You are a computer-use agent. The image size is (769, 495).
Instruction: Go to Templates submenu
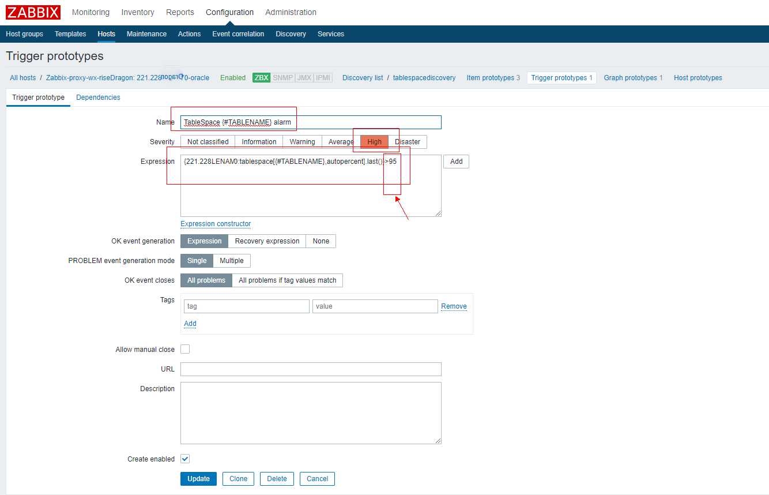pos(70,34)
